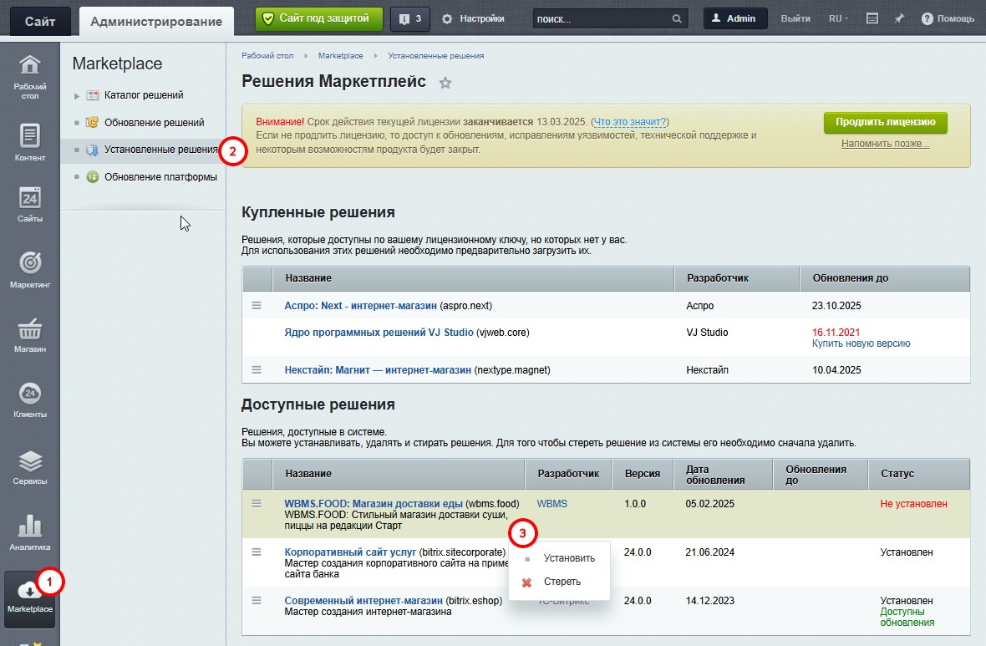
Task: Open row menu for Аспро: Next solution
Action: coord(257,305)
